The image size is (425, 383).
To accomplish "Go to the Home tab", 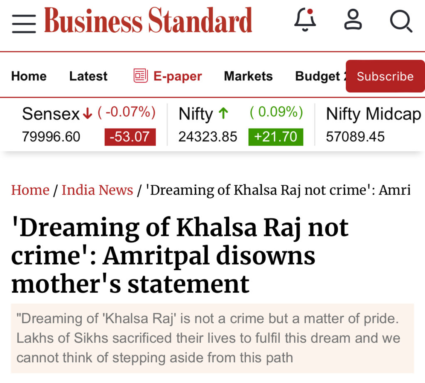I will point(29,76).
